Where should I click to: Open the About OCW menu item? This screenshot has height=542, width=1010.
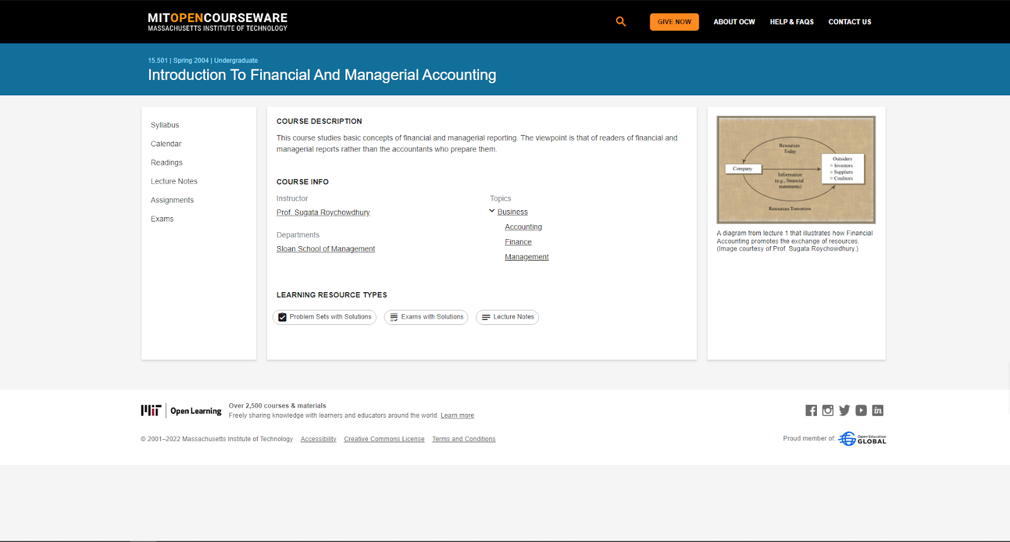[x=734, y=22]
